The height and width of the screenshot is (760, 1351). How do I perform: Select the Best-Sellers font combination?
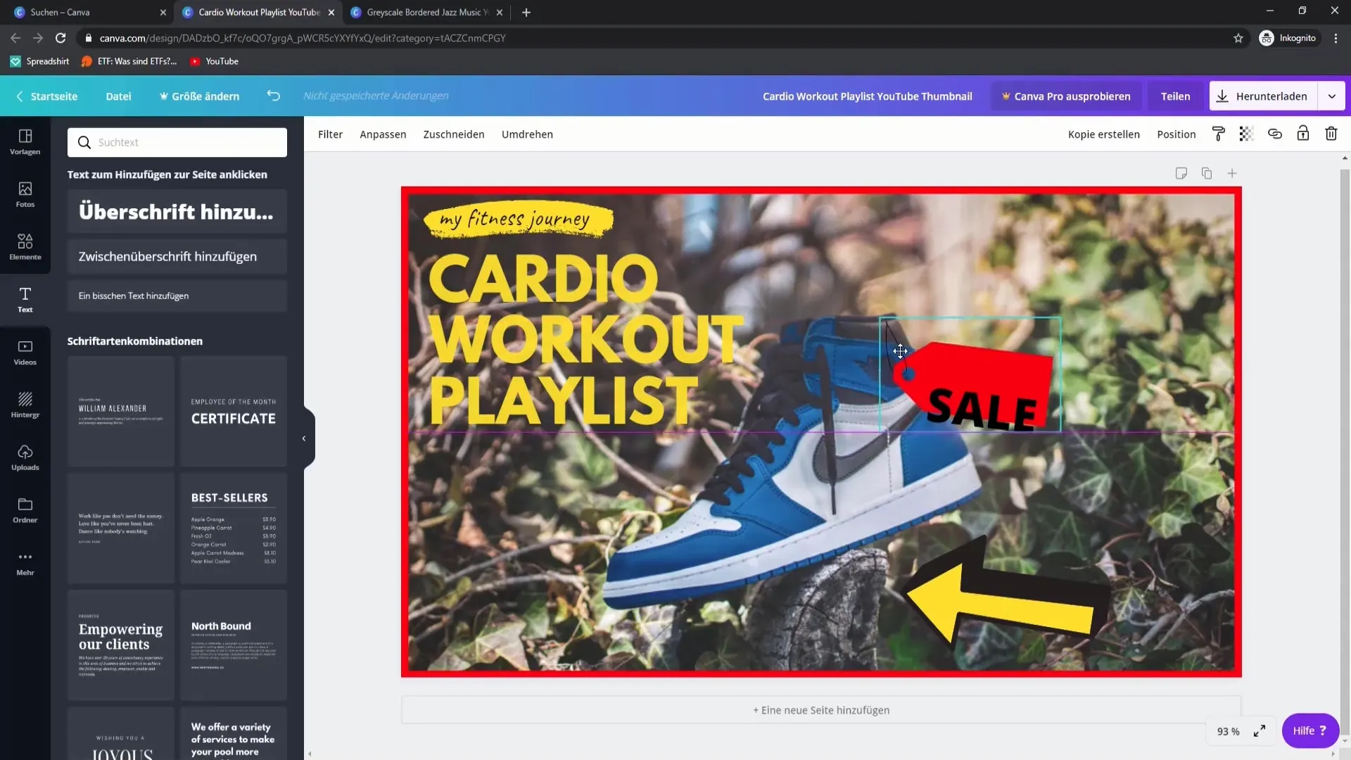click(x=234, y=528)
